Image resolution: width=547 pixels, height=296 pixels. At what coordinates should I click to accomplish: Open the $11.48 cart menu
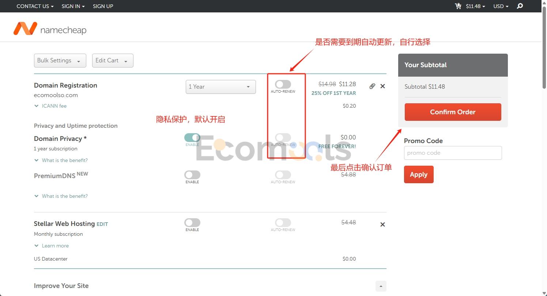(475, 6)
